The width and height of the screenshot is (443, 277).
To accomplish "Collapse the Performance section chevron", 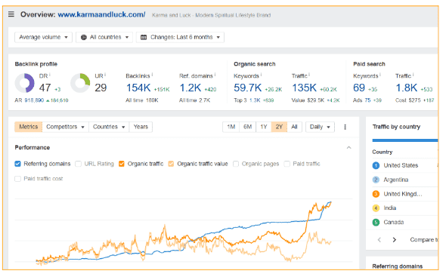I will [x=349, y=147].
